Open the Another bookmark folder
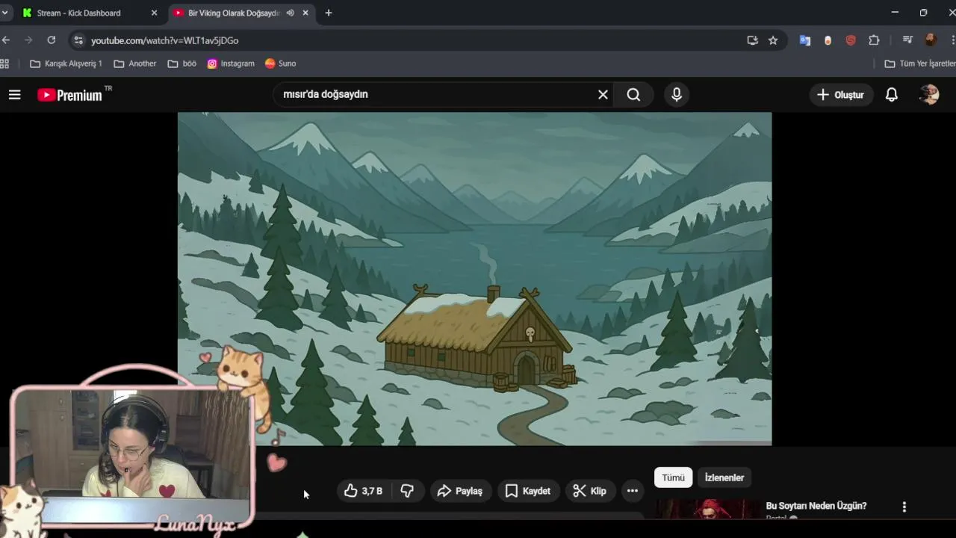Screen dimensions: 956x538 [135, 64]
